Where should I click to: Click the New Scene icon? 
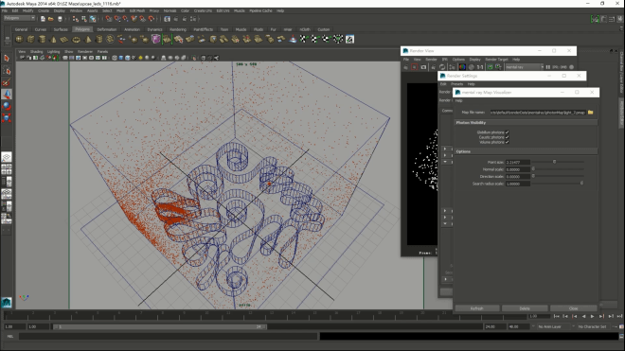[43, 19]
